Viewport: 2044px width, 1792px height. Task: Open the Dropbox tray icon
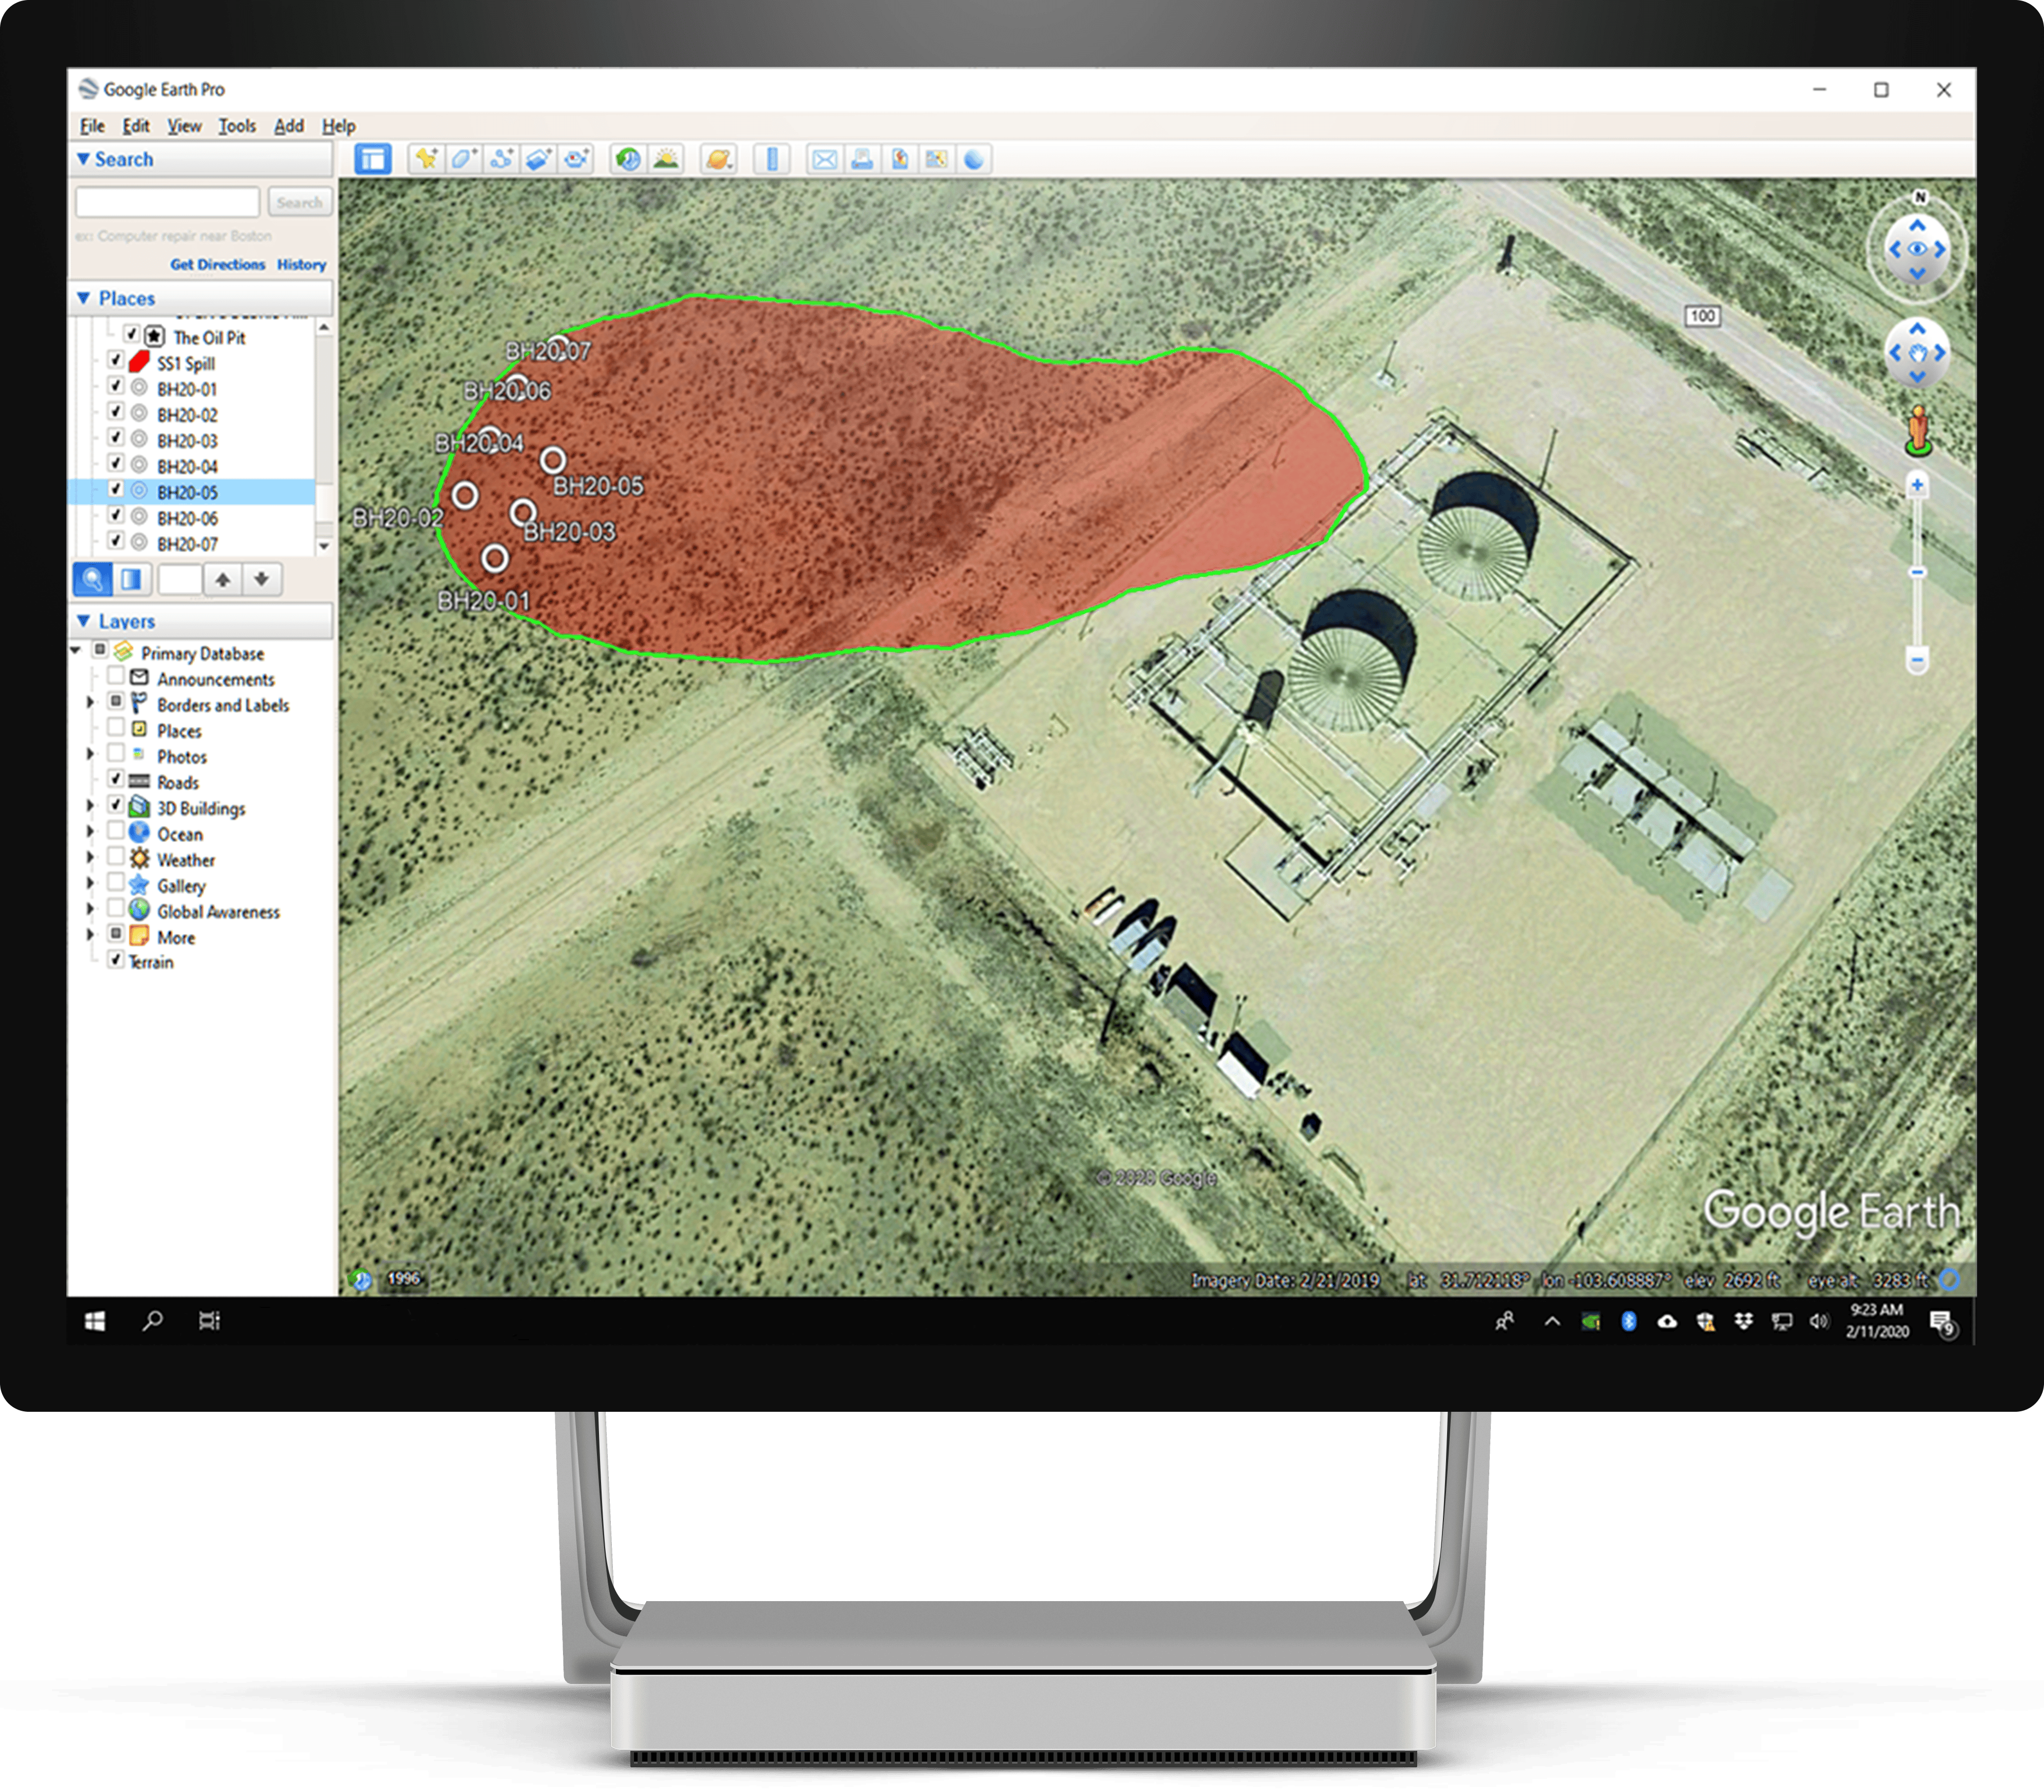pos(1743,1321)
